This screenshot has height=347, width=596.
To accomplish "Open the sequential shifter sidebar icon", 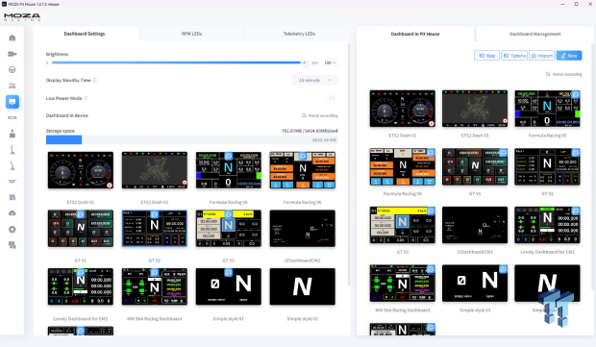I will (x=12, y=165).
